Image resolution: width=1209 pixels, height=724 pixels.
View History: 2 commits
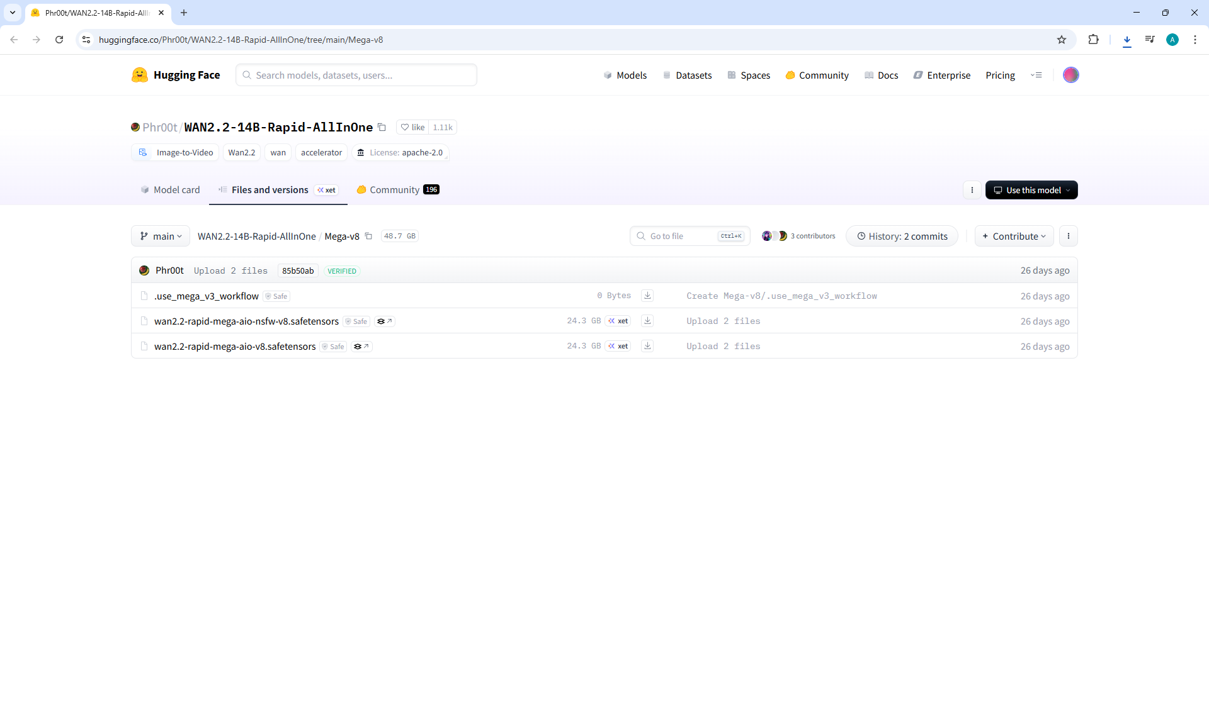tap(902, 236)
